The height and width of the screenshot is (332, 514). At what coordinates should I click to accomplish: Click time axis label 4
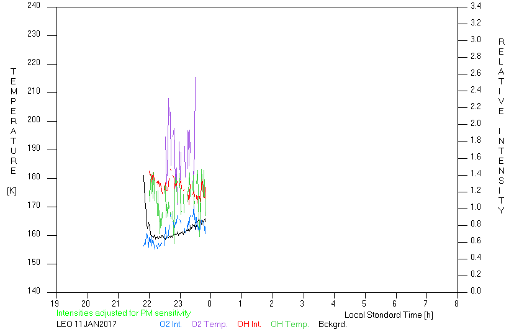[333, 303]
